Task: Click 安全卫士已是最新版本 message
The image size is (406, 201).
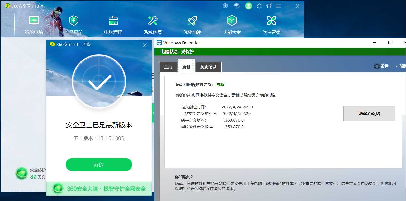Action: [x=99, y=125]
